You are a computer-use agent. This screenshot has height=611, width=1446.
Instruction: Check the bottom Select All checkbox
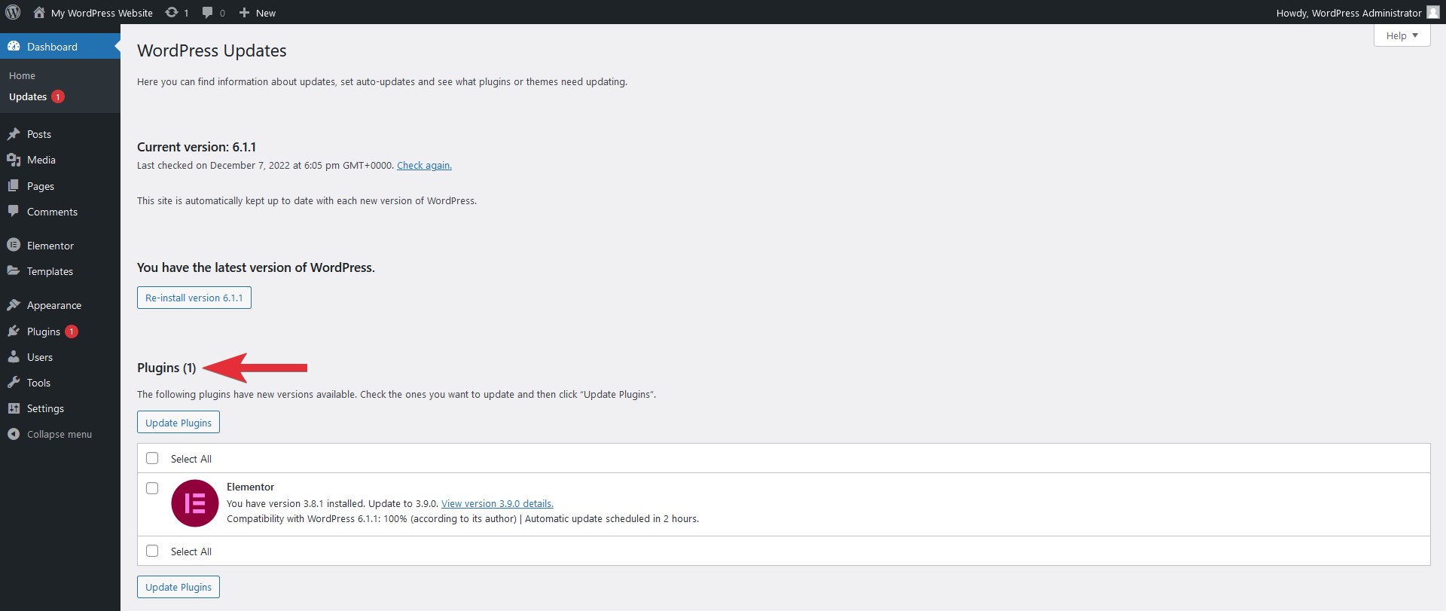tap(152, 551)
